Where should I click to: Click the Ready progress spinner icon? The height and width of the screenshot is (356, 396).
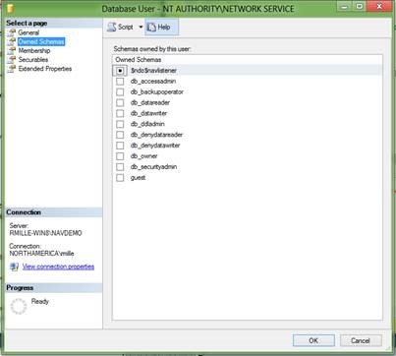point(19,306)
